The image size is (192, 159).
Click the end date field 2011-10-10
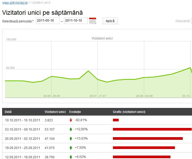click(76, 21)
